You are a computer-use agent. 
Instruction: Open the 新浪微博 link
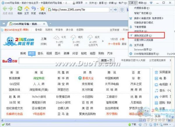tap(15, 78)
